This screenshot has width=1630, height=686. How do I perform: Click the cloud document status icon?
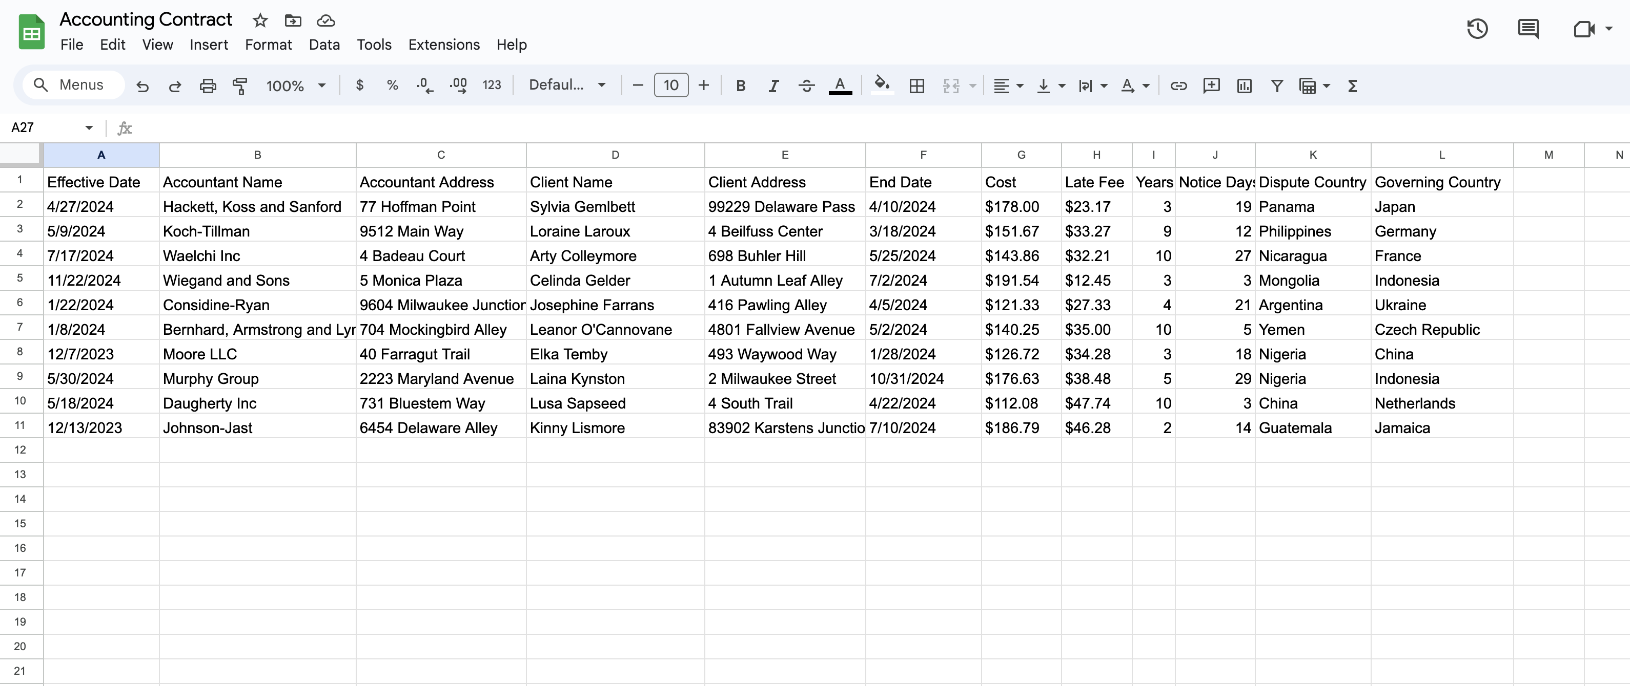(325, 20)
